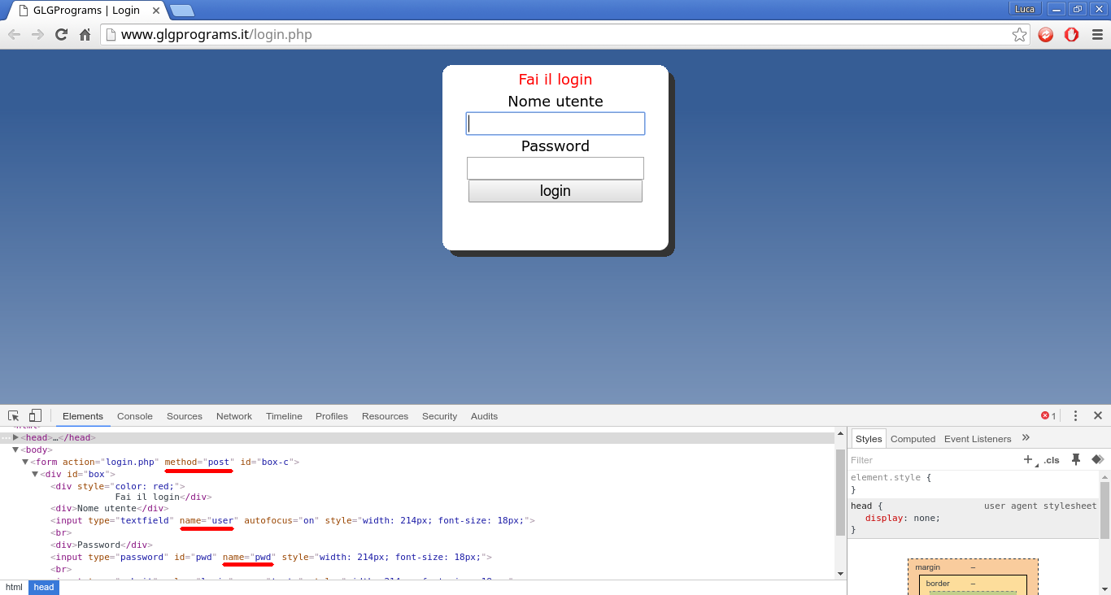Open the Computed styles tab

coord(913,438)
